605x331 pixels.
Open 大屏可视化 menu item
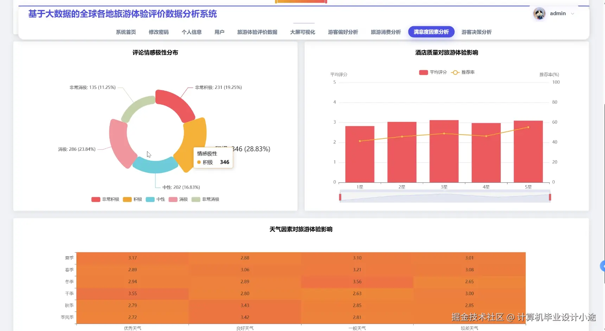[x=302, y=32]
